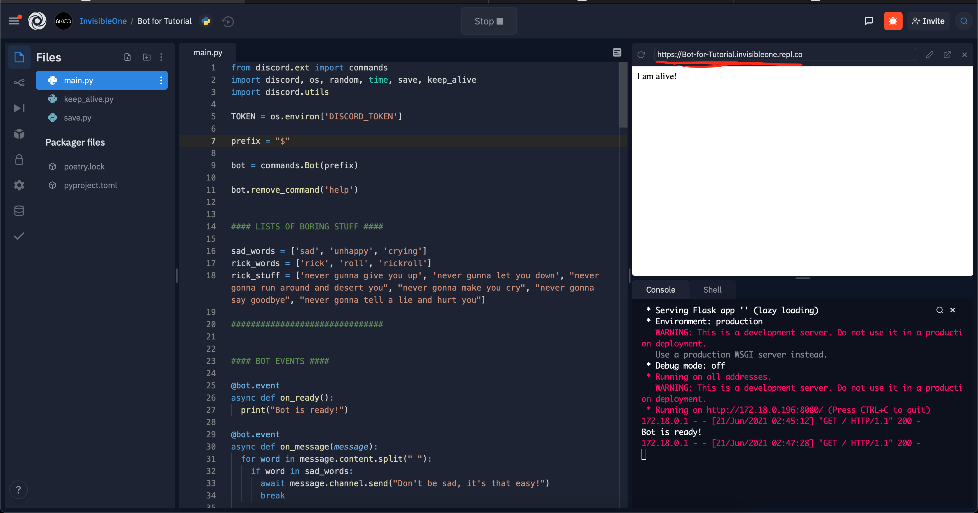Open the Packager files section expander

click(x=75, y=142)
